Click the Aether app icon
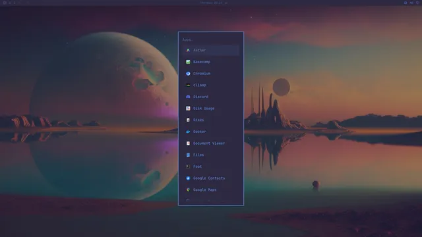The image size is (422, 237). (188, 50)
